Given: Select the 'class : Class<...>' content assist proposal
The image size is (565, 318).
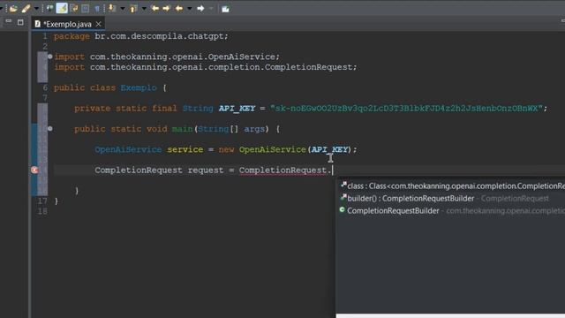Looking at the screenshot, I should pos(452,186).
